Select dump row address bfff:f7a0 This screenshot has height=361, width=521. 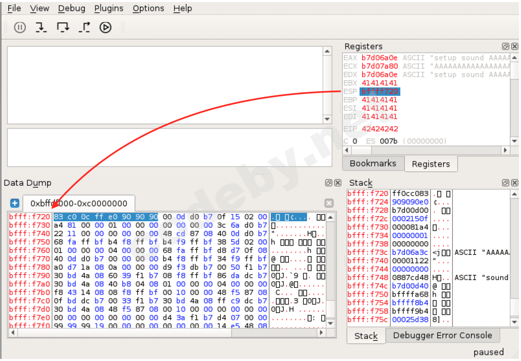(x=29, y=284)
